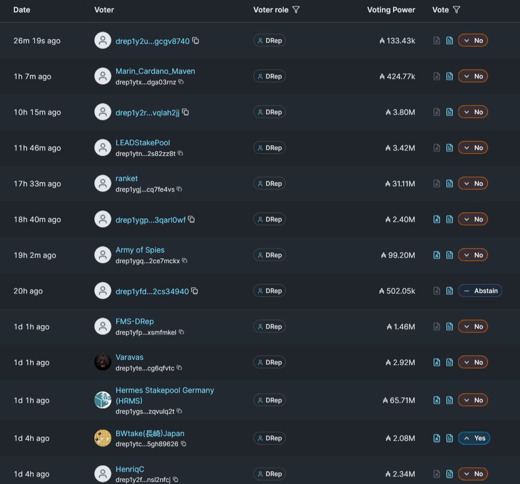520x484 pixels.
Task: Copy Marin_Cardano_Maven's drep1ytx...dga03rnz ID
Action: click(181, 82)
